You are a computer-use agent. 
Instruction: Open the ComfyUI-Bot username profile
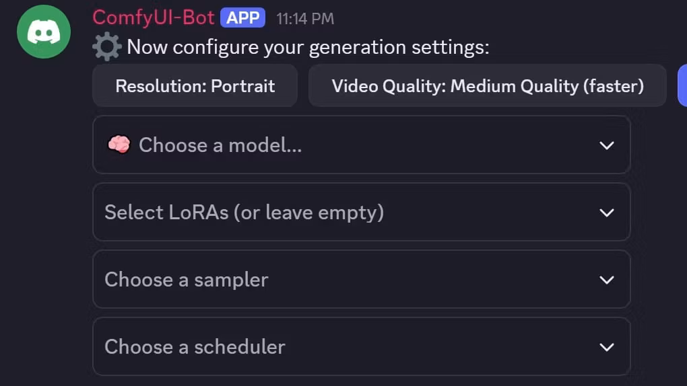pyautogui.click(x=153, y=17)
